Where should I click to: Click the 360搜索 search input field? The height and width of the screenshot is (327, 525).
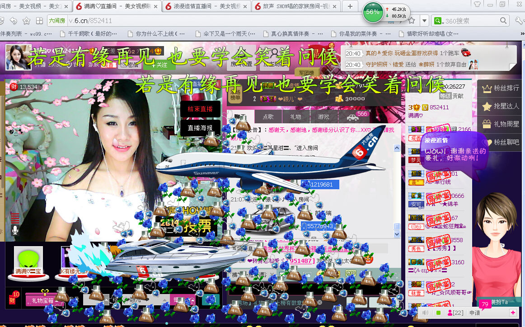[x=471, y=21]
